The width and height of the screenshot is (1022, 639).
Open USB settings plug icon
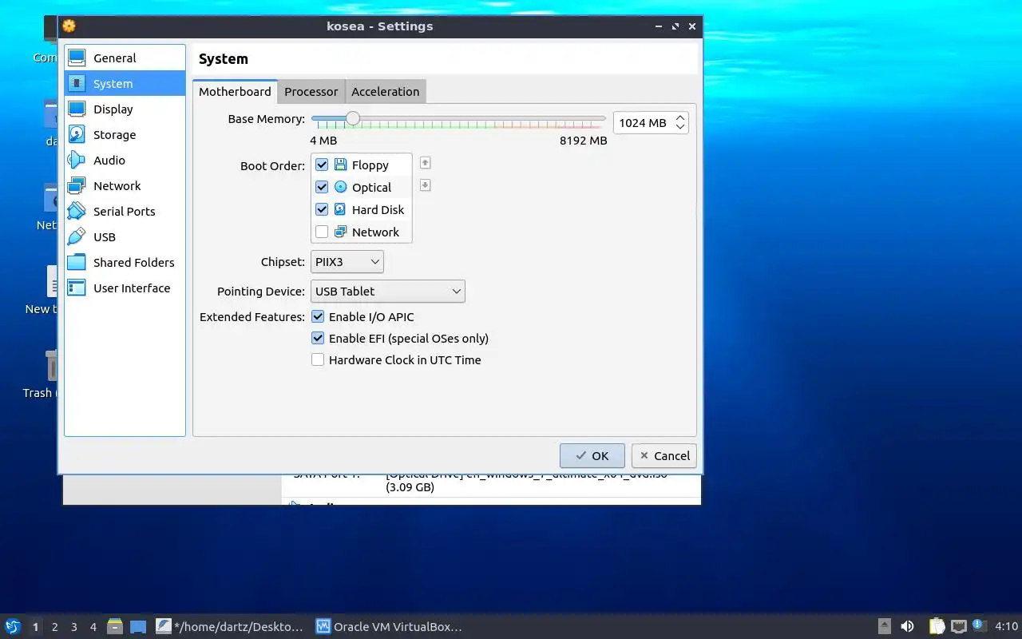[x=77, y=237]
